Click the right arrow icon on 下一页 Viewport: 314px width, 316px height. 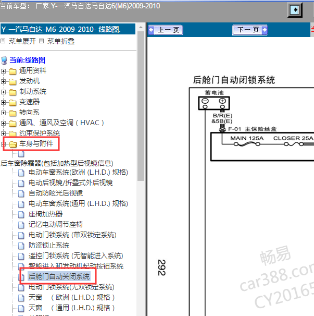click(265, 30)
